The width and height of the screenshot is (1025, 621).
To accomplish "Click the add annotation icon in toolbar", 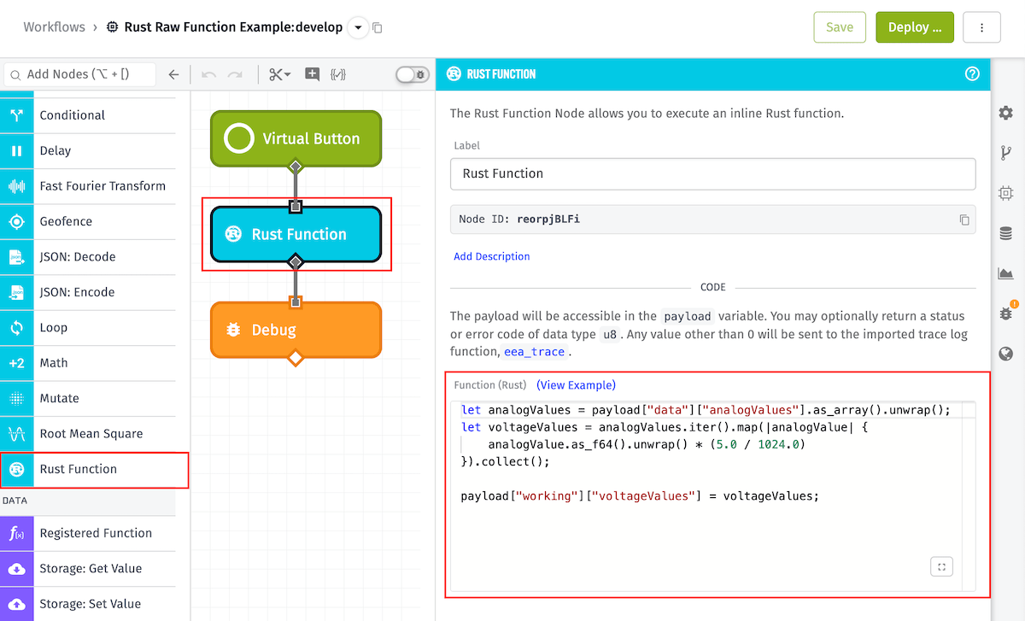I will pos(312,74).
